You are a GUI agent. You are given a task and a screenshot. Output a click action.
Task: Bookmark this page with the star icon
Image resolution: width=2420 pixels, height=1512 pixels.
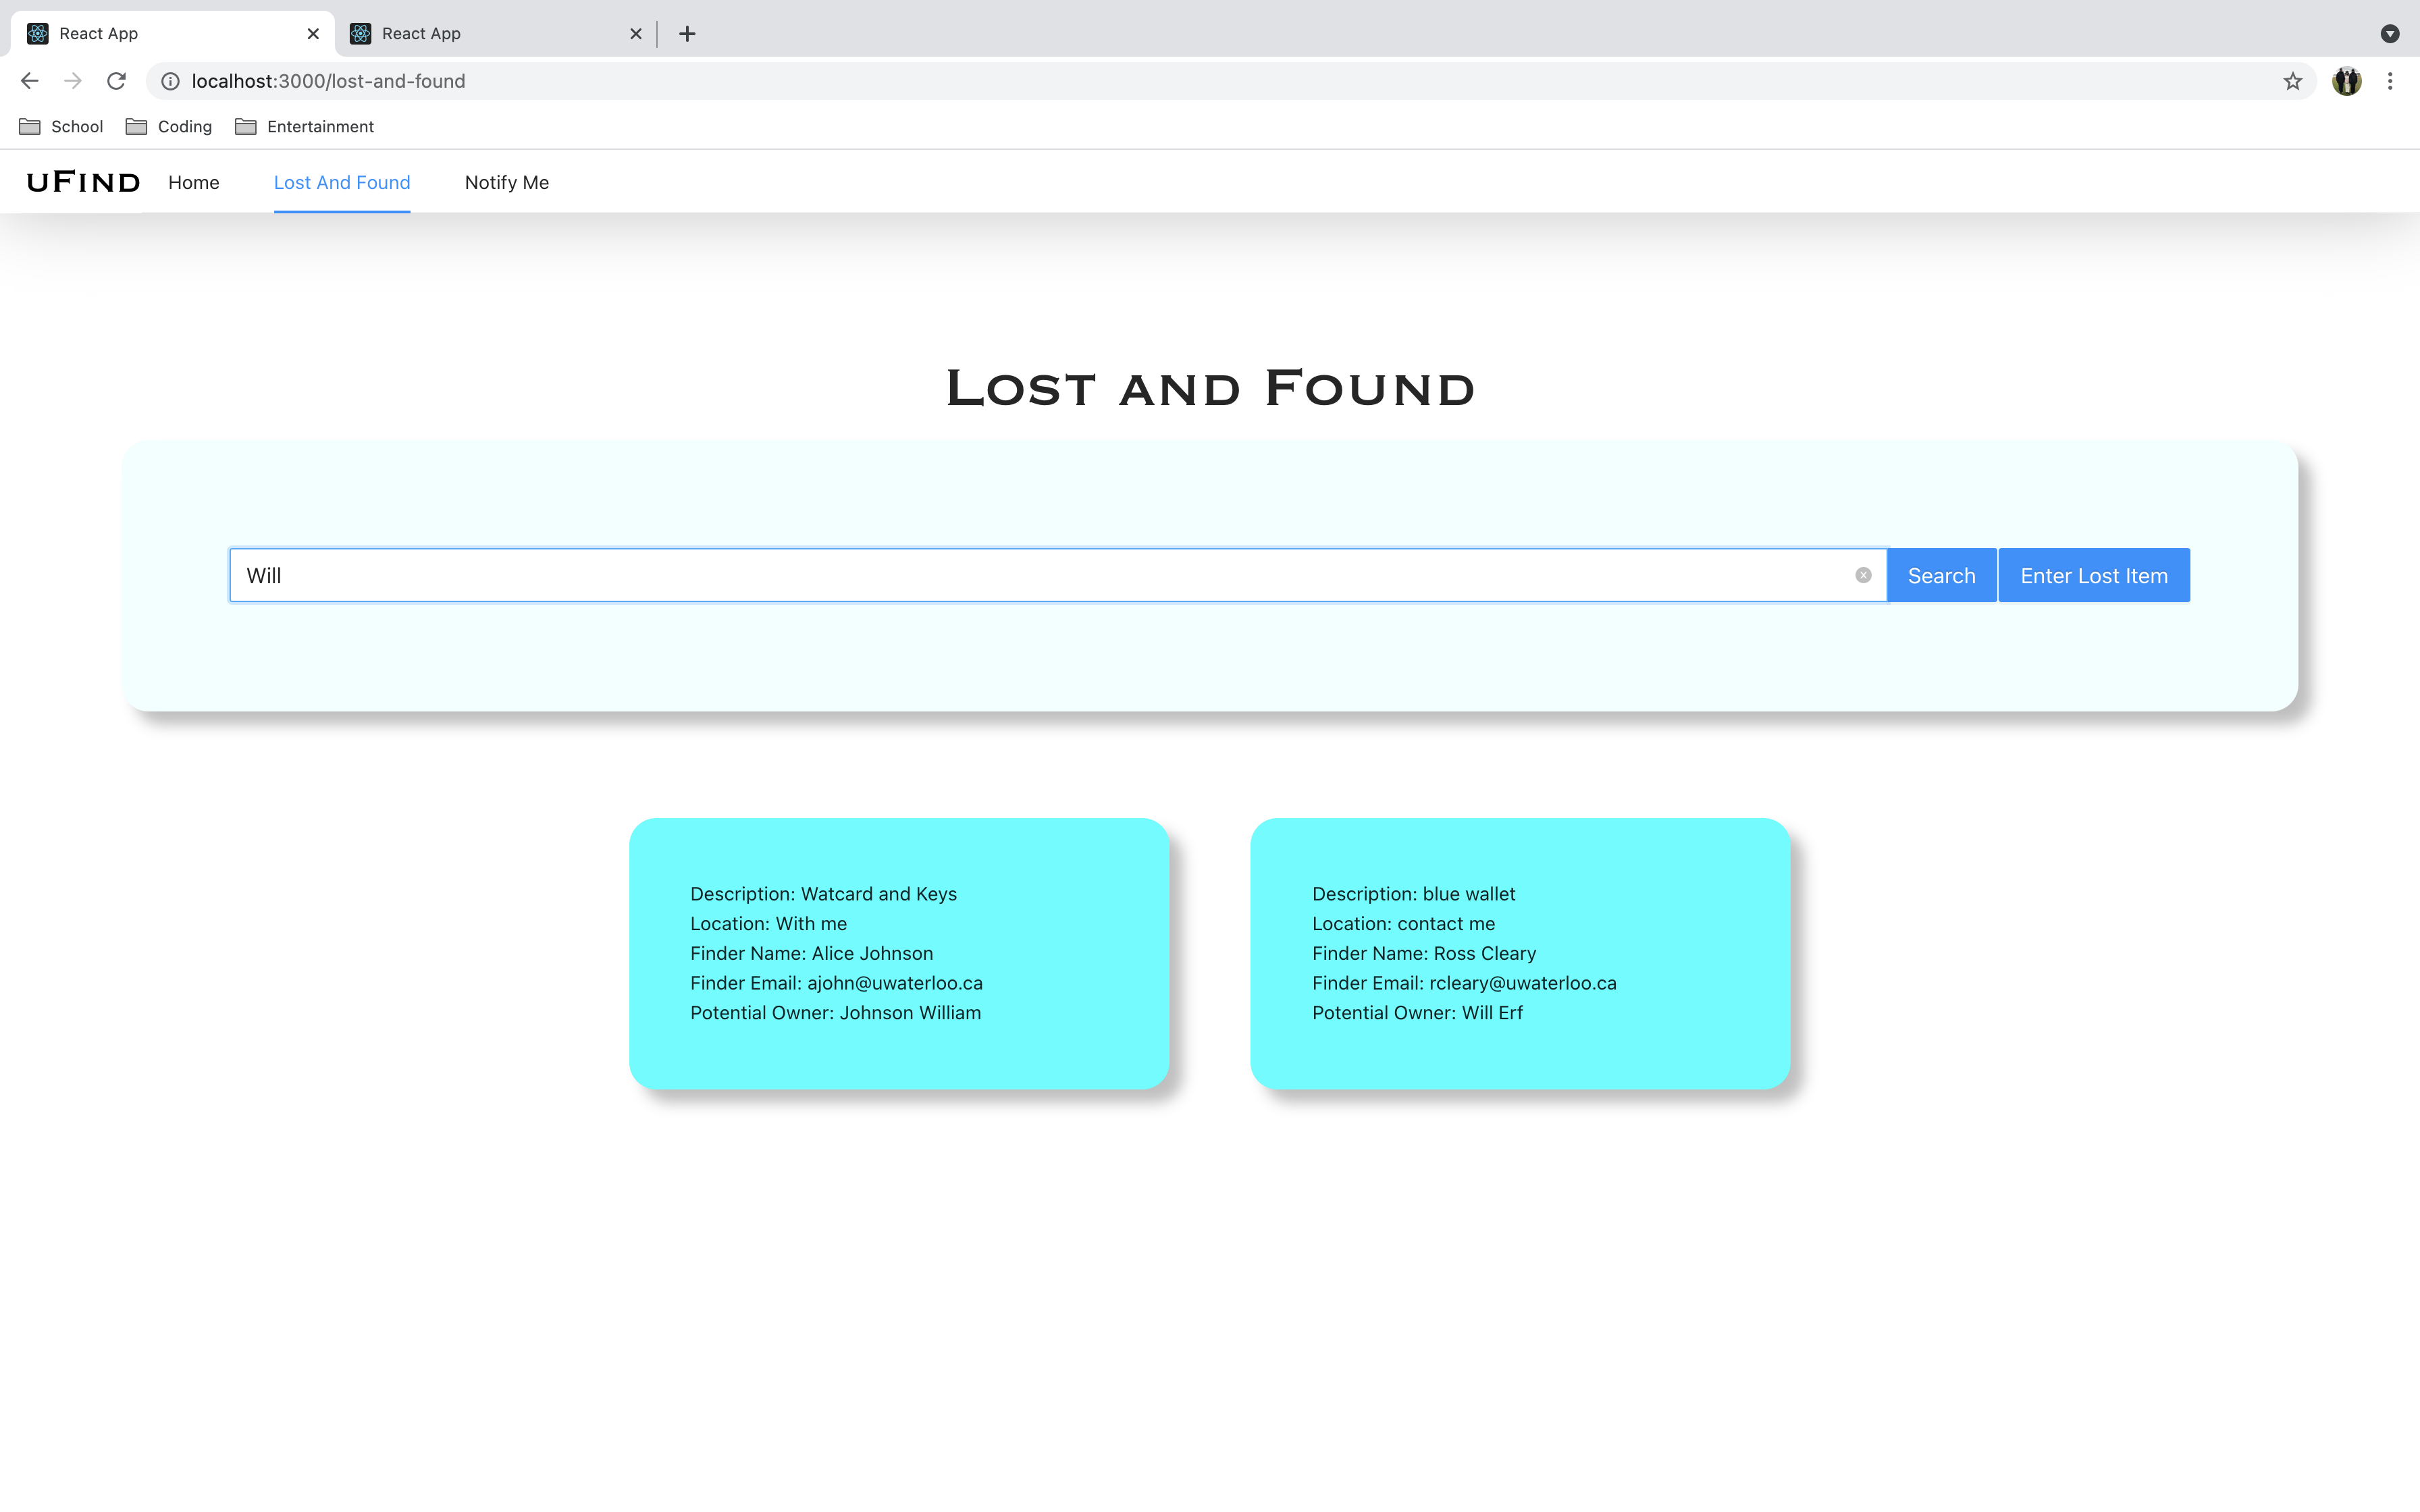(2292, 81)
